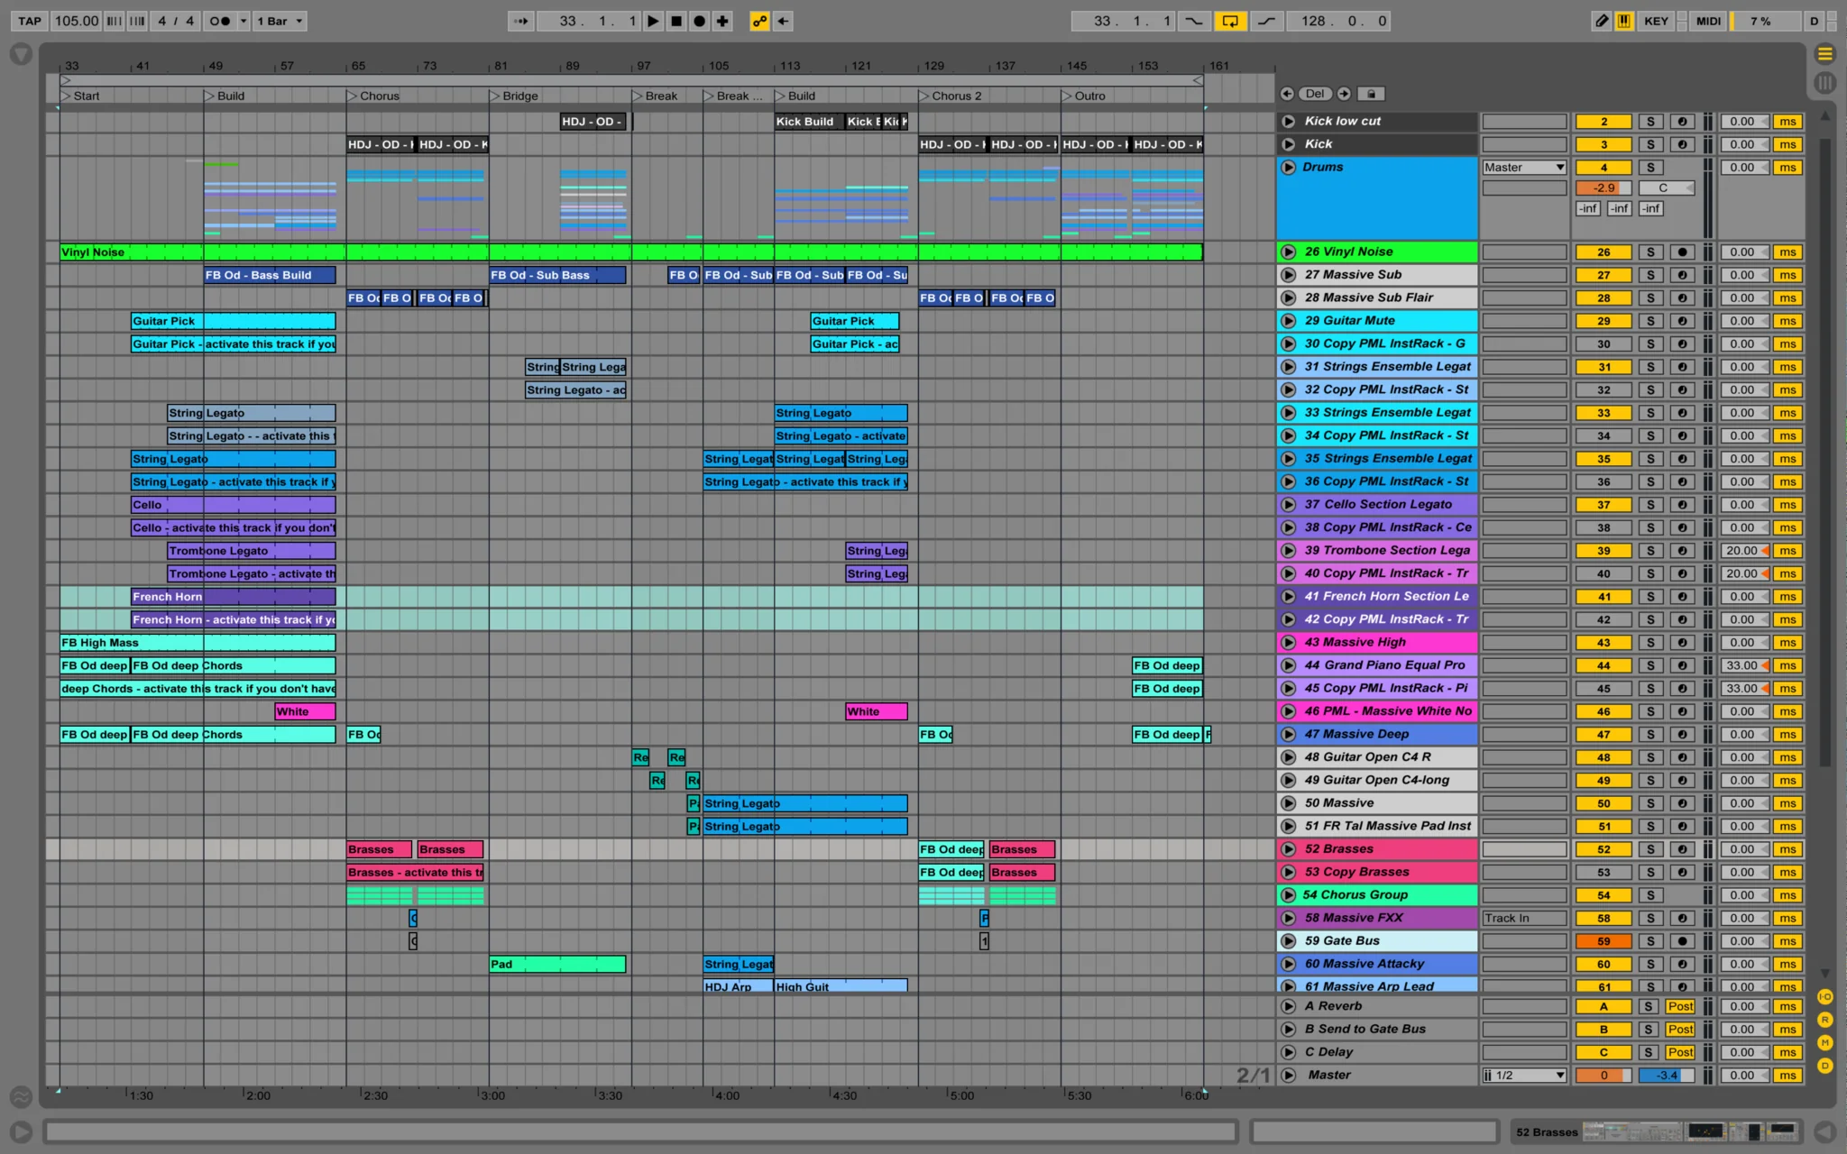Click the 105.00 tempo field
Screen dimensions: 1847x1154
(76, 21)
